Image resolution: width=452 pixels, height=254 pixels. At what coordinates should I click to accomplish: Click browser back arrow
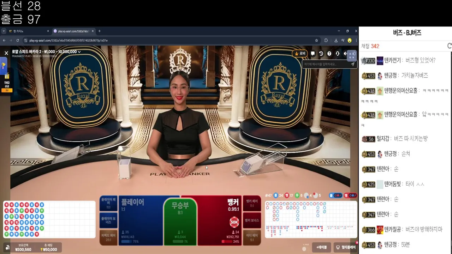pyautogui.click(x=4, y=40)
